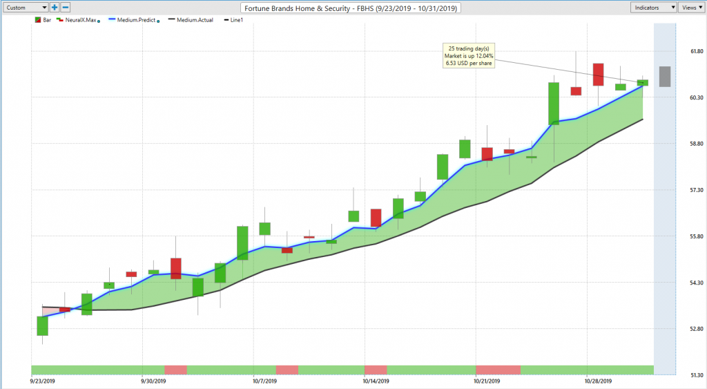Viewport: 707px width, 389px height.
Task: Click the 52.80 price axis label
Action: point(697,329)
